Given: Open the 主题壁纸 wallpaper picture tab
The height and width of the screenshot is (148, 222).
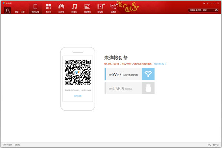Looking at the screenshot, I should (87, 9).
